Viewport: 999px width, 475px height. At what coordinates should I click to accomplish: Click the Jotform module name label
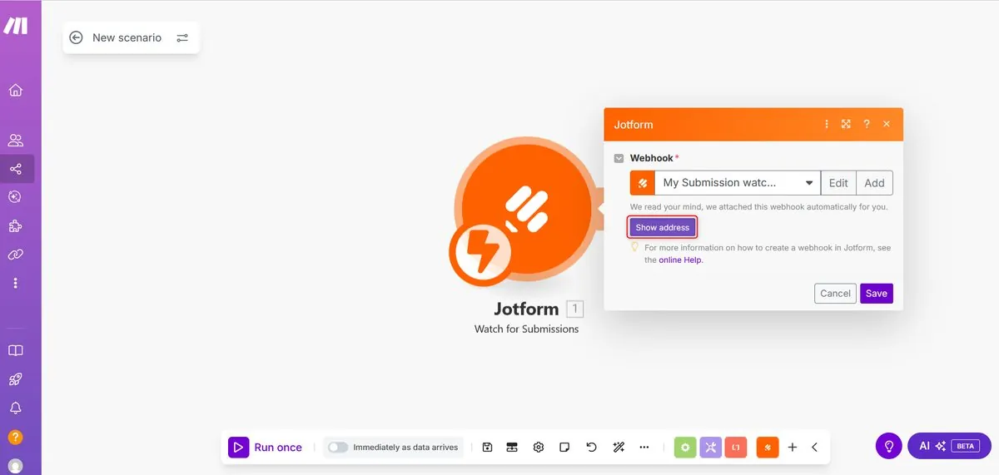(526, 309)
